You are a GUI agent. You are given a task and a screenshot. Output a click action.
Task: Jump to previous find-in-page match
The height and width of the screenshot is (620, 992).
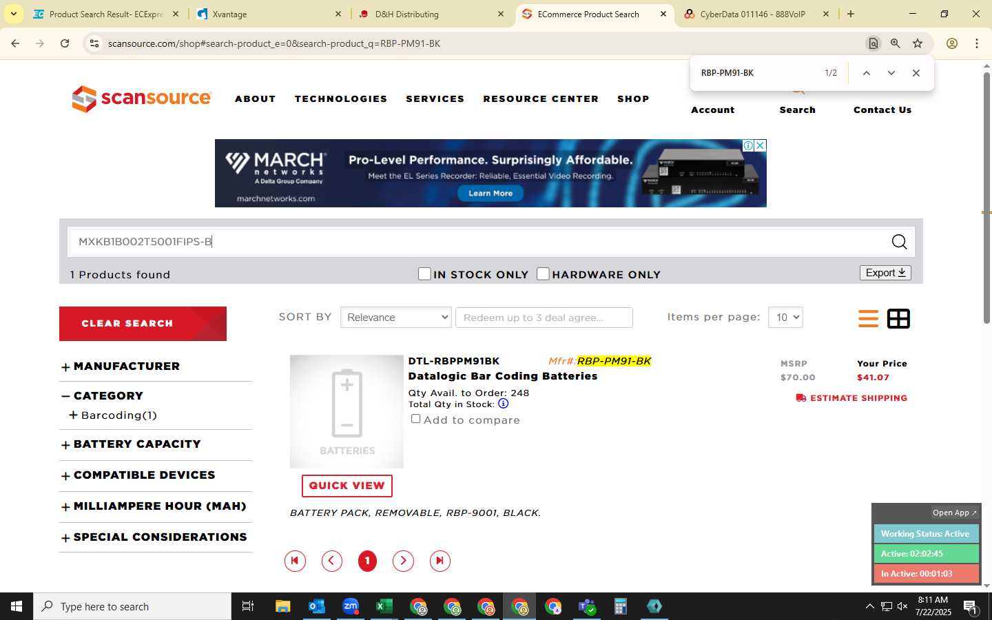867,73
